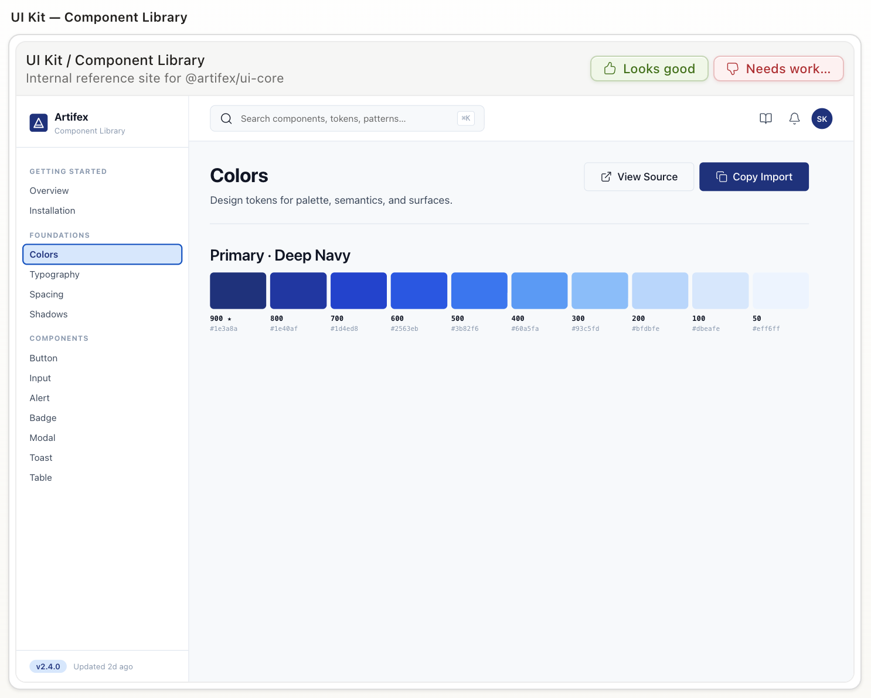
Task: Click the search magnifier icon
Action: [226, 118]
